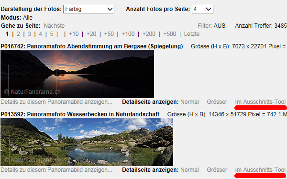
Task: Go to the Letzte page
Action: point(192,34)
